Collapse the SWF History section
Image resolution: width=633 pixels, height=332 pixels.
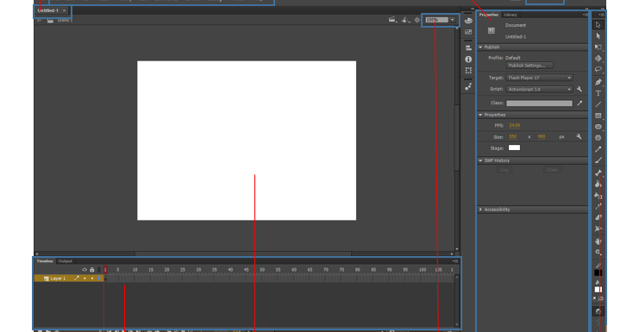tap(480, 160)
